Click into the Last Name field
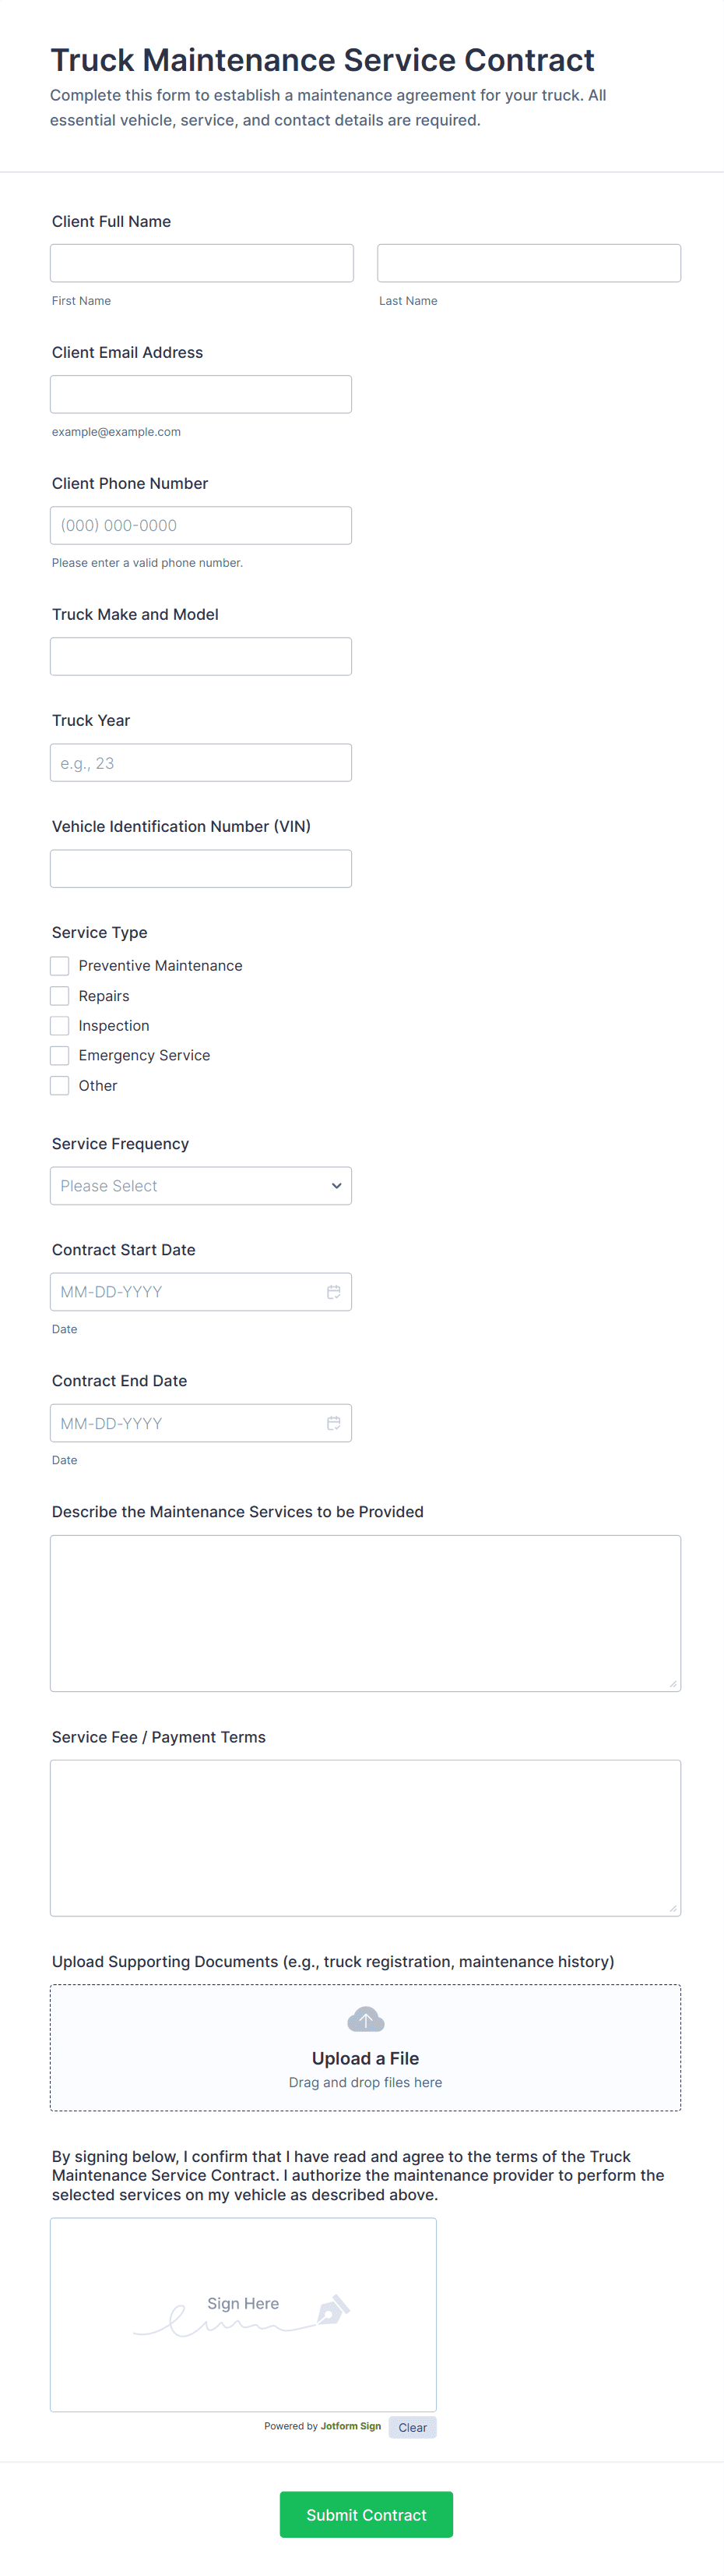The image size is (724, 2576). point(529,263)
